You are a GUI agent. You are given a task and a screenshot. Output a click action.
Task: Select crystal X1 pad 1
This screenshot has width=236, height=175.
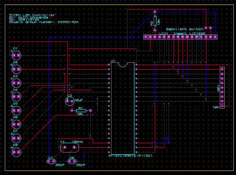pyautogui.click(x=65, y=147)
